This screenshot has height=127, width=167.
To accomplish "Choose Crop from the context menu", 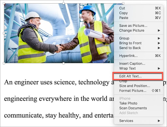I will (x=138, y=81).
